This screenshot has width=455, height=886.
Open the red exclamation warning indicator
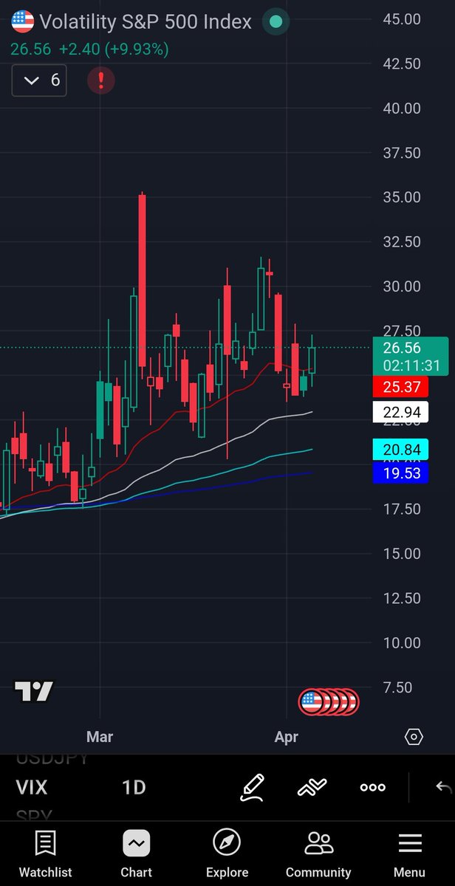(100, 80)
